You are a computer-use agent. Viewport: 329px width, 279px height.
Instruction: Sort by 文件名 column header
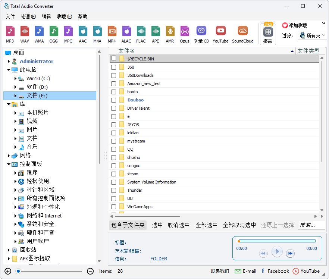(126, 51)
